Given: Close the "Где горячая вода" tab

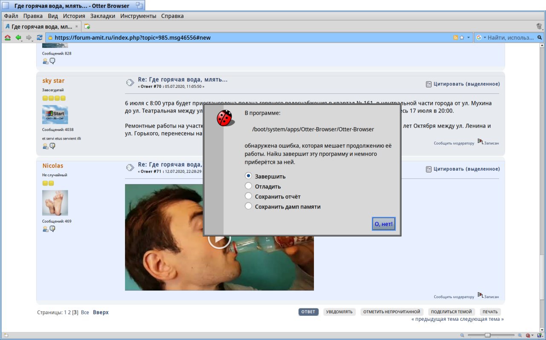Looking at the screenshot, I should click(76, 26).
